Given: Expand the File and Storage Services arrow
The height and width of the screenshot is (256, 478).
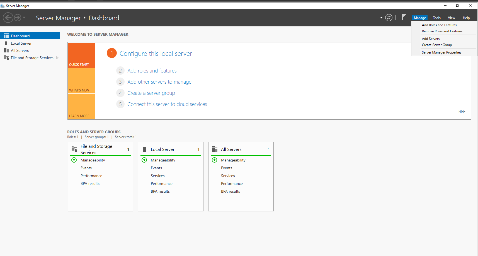Looking at the screenshot, I should [57, 58].
